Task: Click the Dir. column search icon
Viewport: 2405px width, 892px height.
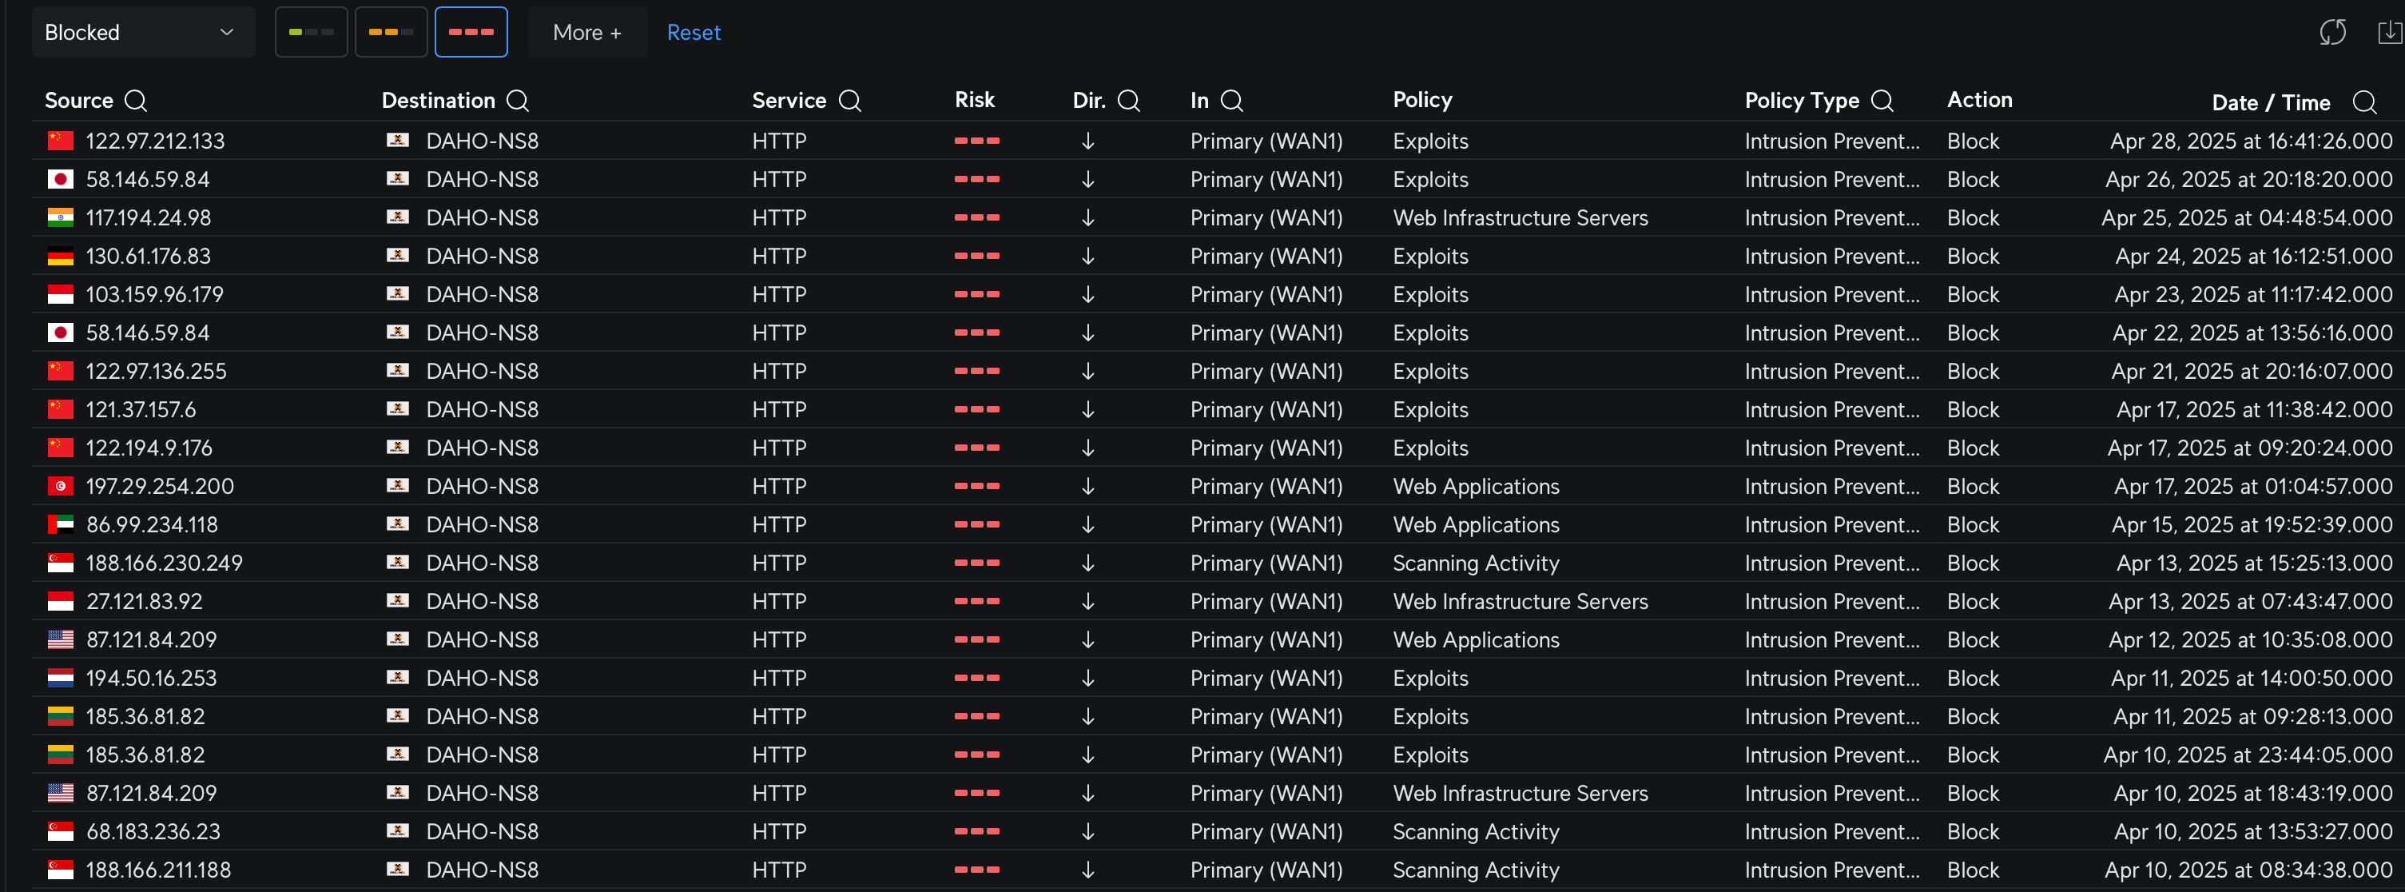Action: point(1129,101)
